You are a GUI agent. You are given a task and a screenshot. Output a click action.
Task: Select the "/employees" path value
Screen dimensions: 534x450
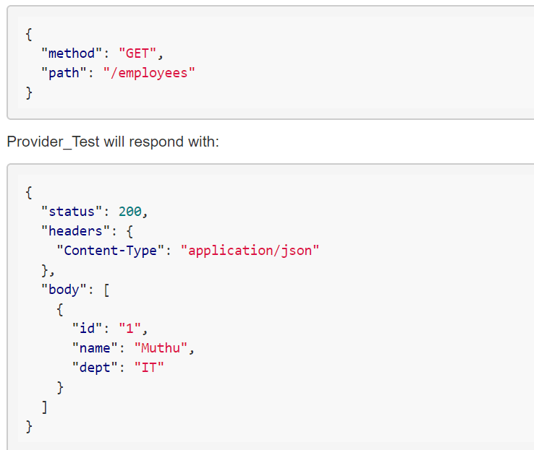[150, 73]
